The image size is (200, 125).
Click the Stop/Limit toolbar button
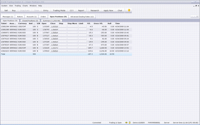[25, 11]
